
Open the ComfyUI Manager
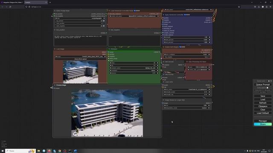point(263,121)
